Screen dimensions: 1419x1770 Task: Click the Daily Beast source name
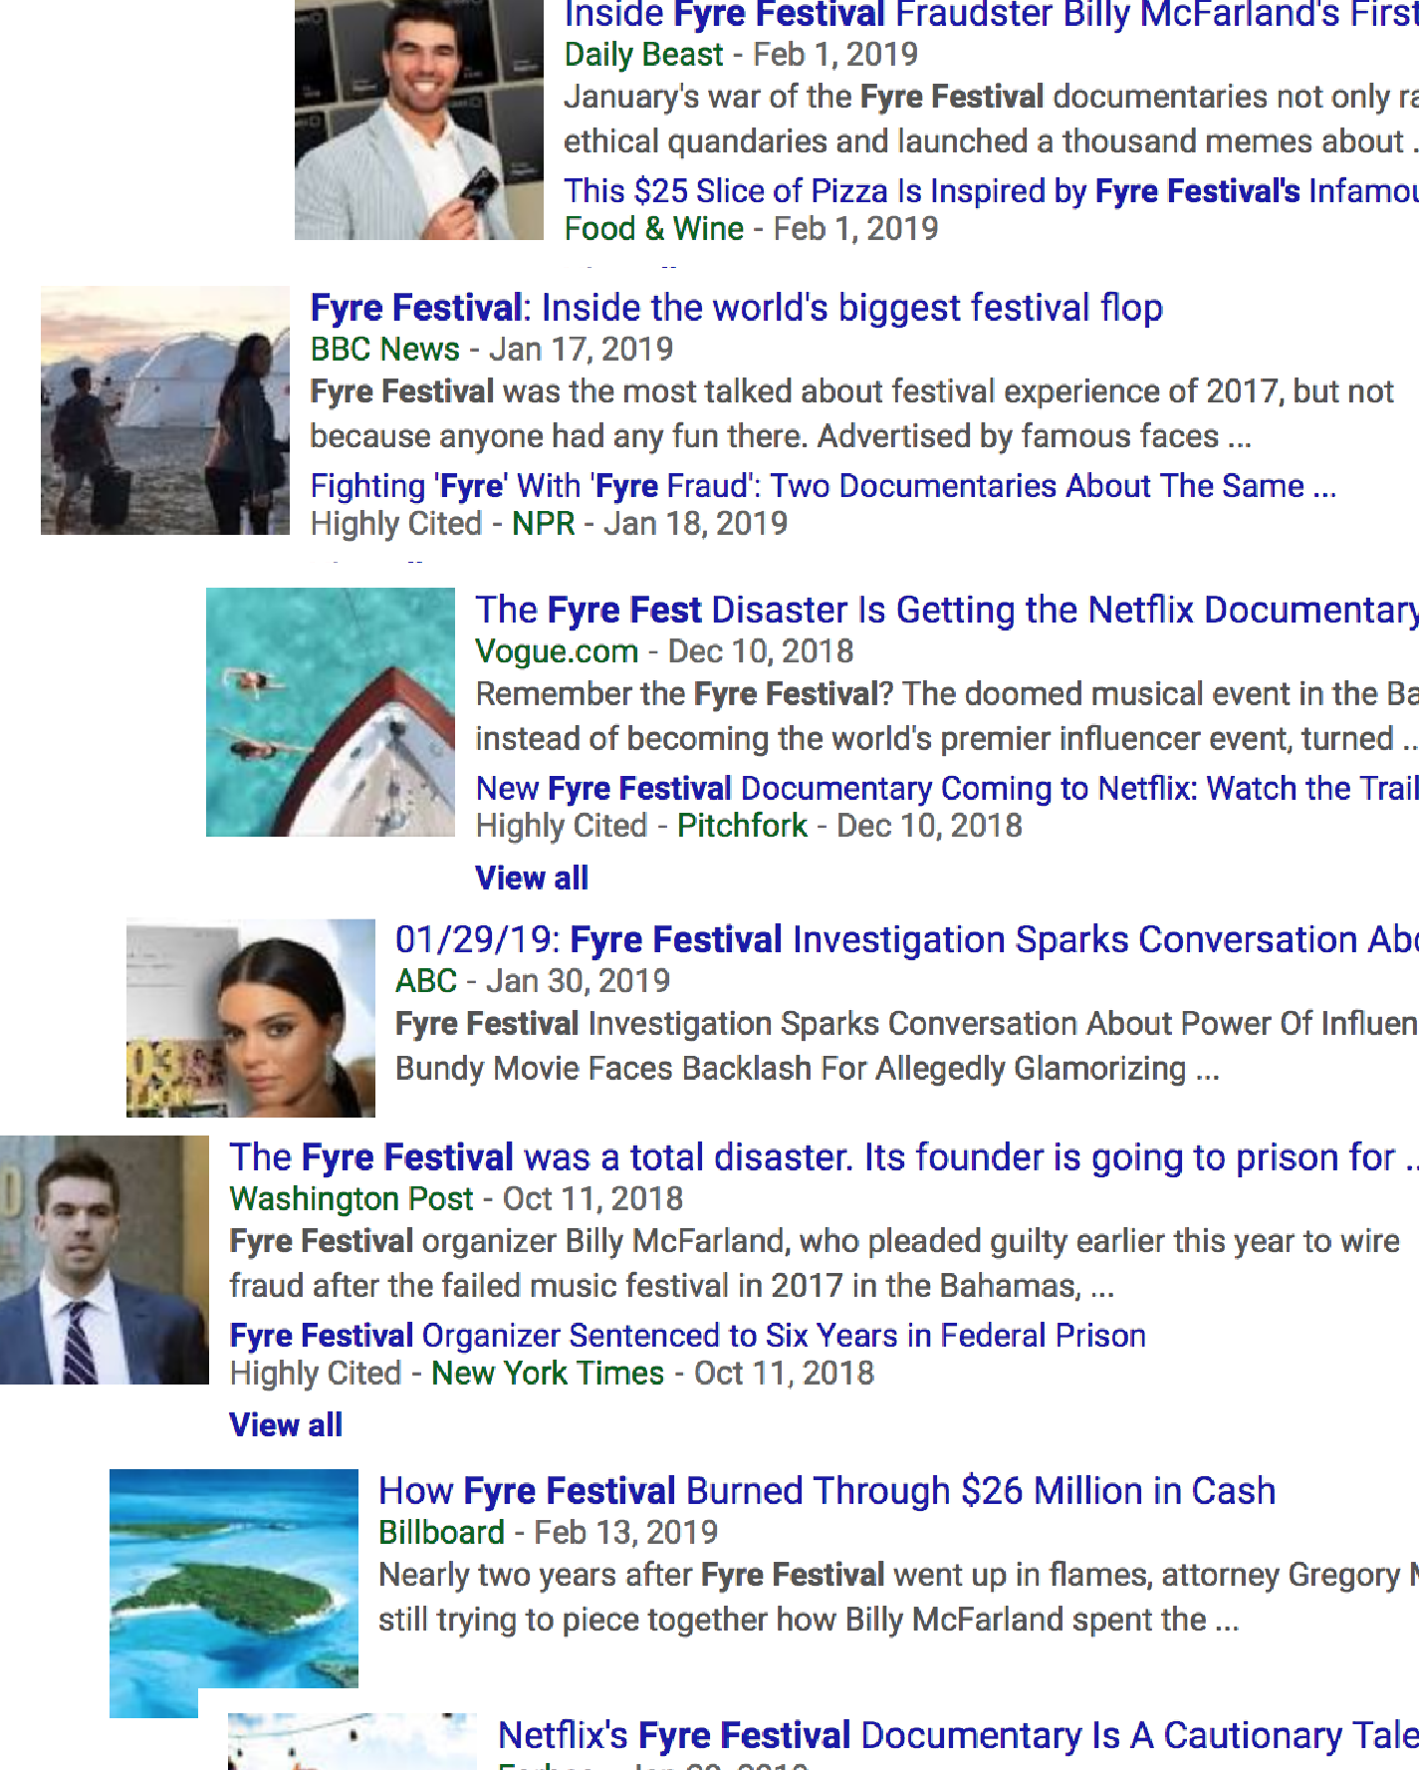[643, 54]
